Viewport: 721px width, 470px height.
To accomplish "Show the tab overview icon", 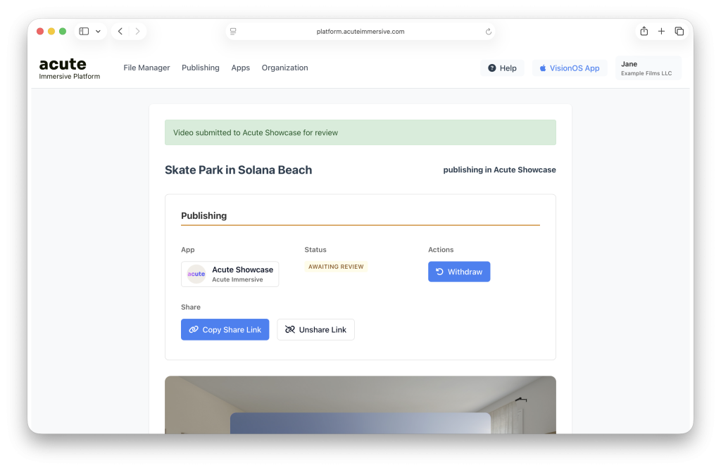I will [x=679, y=32].
